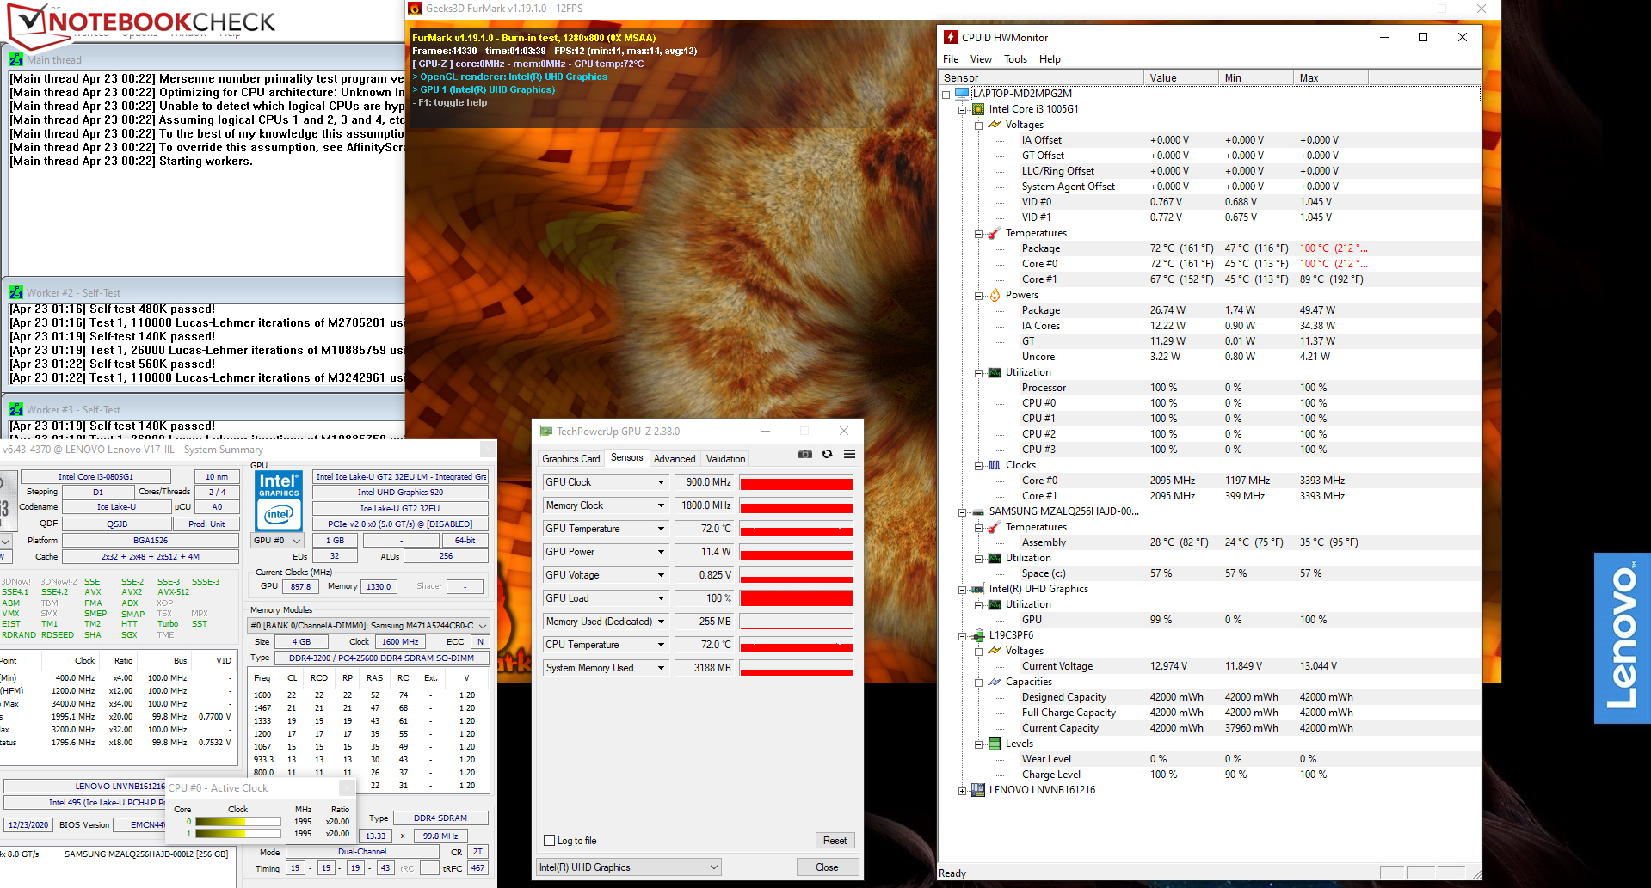This screenshot has width=1651, height=888.
Task: Click the chip icon beside Clocks in HWMonitor
Action: coord(995,465)
